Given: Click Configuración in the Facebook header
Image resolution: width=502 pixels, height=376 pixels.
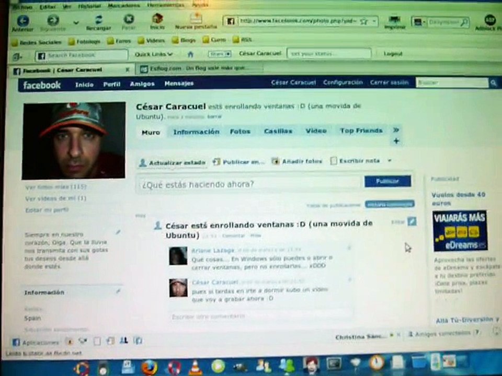Looking at the screenshot, I should [343, 83].
